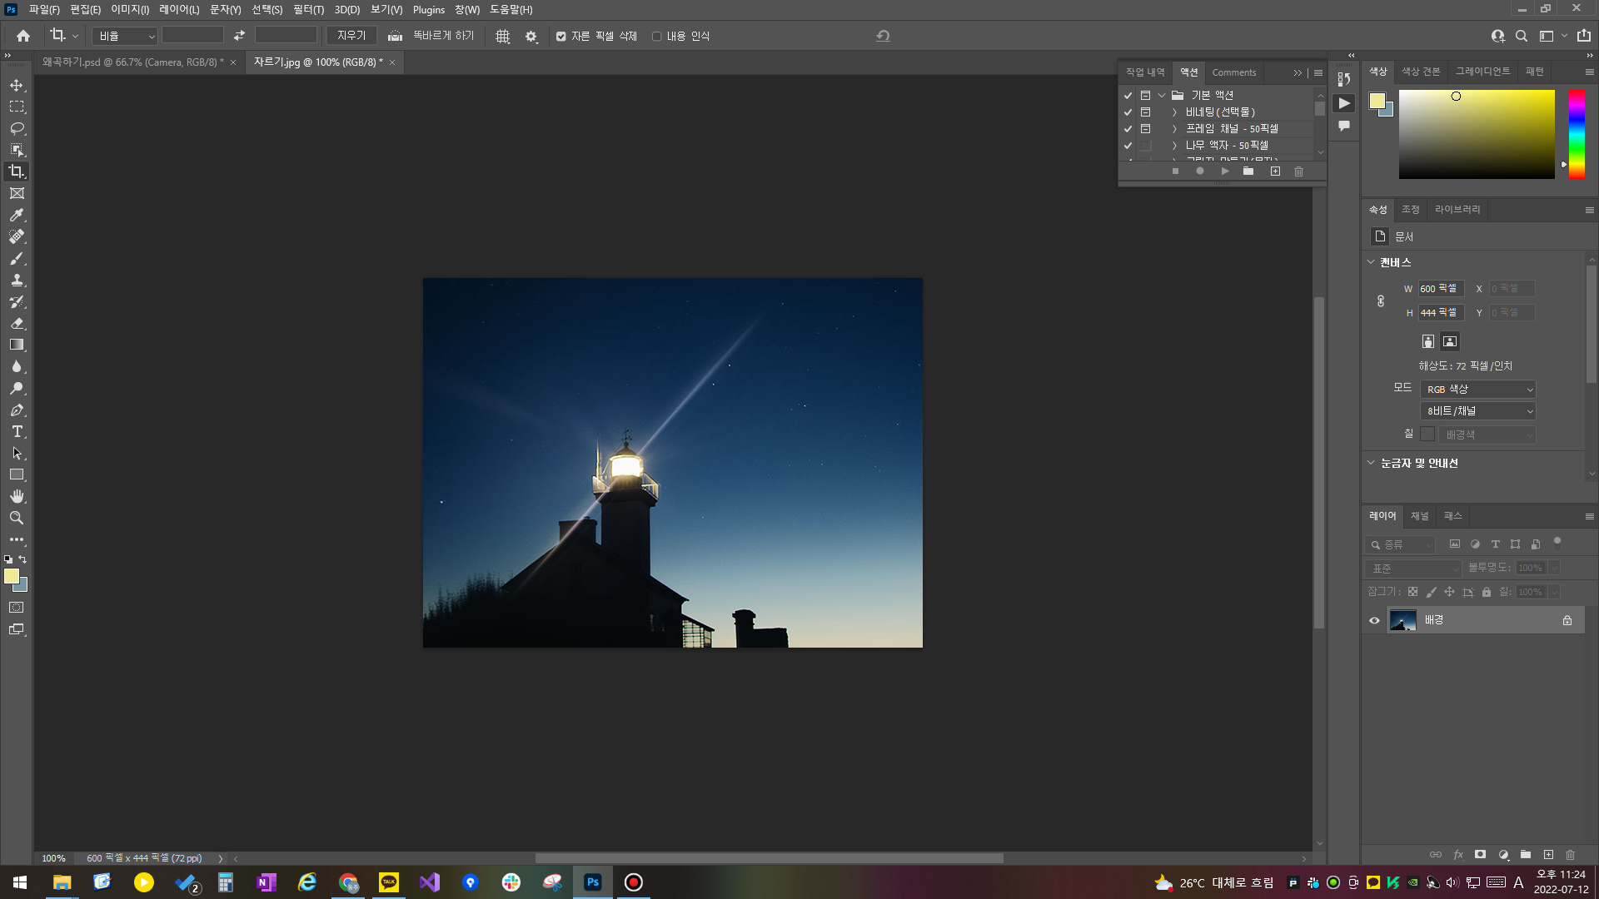Select the Crop tool in the toolbox
Viewport: 1599px width, 899px height.
17,171
